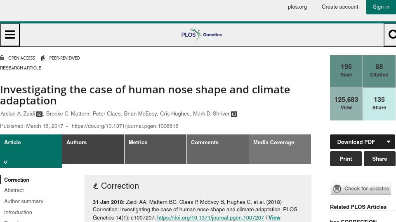Screen dimensions: 396x222
Task: Open the hamburger navigation menu
Action: pyautogui.click(x=10, y=35)
